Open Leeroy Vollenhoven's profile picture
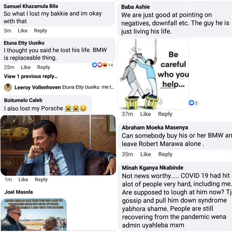Image resolution: width=232 pixels, height=232 pixels. 8,87
